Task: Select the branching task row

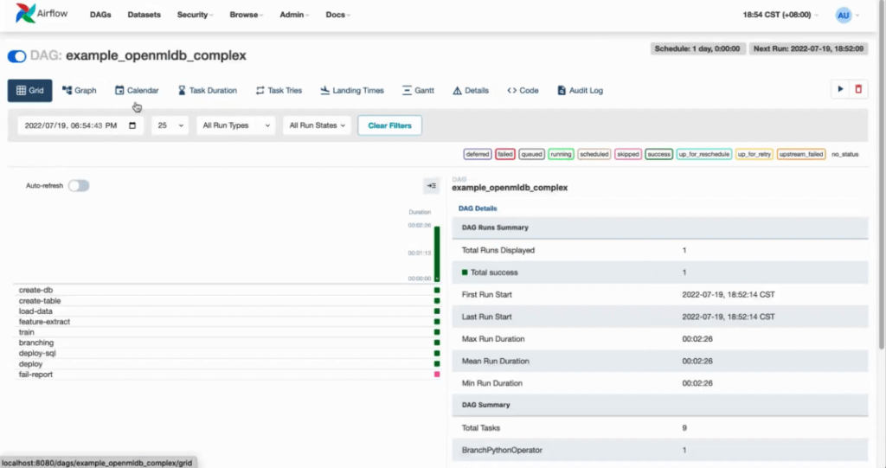Action: [226, 343]
